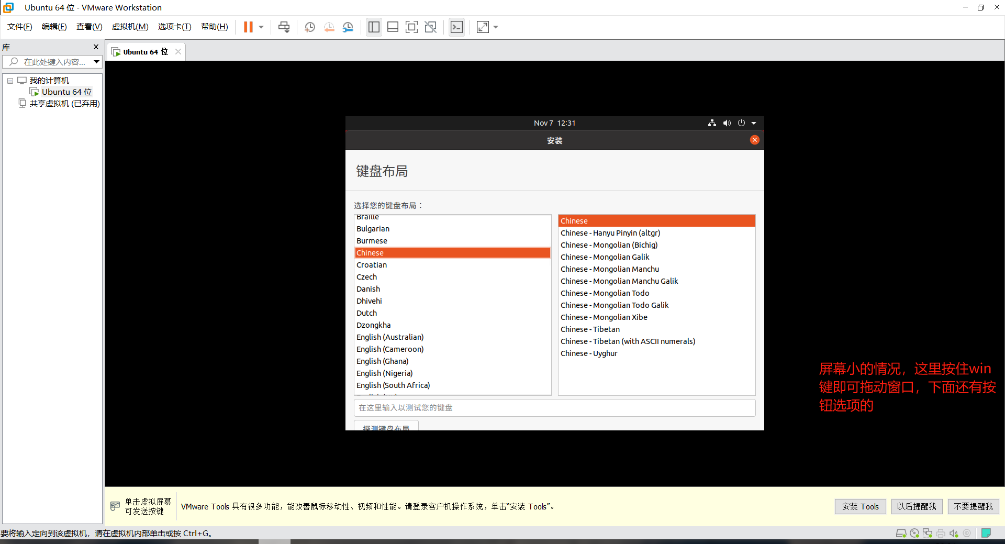This screenshot has height=544, width=1005.
Task: Click the hard disk status bar icon
Action: [901, 533]
